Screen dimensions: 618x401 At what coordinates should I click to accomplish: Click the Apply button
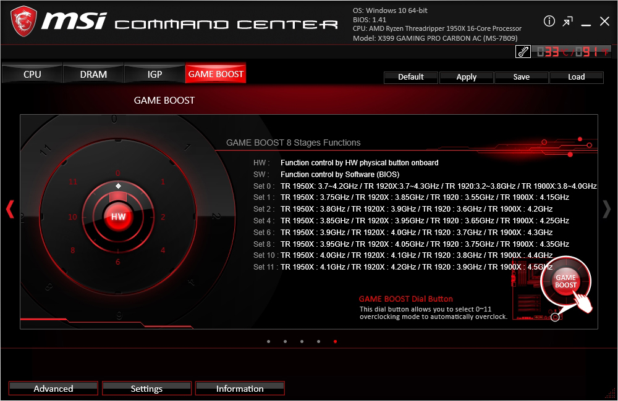466,77
